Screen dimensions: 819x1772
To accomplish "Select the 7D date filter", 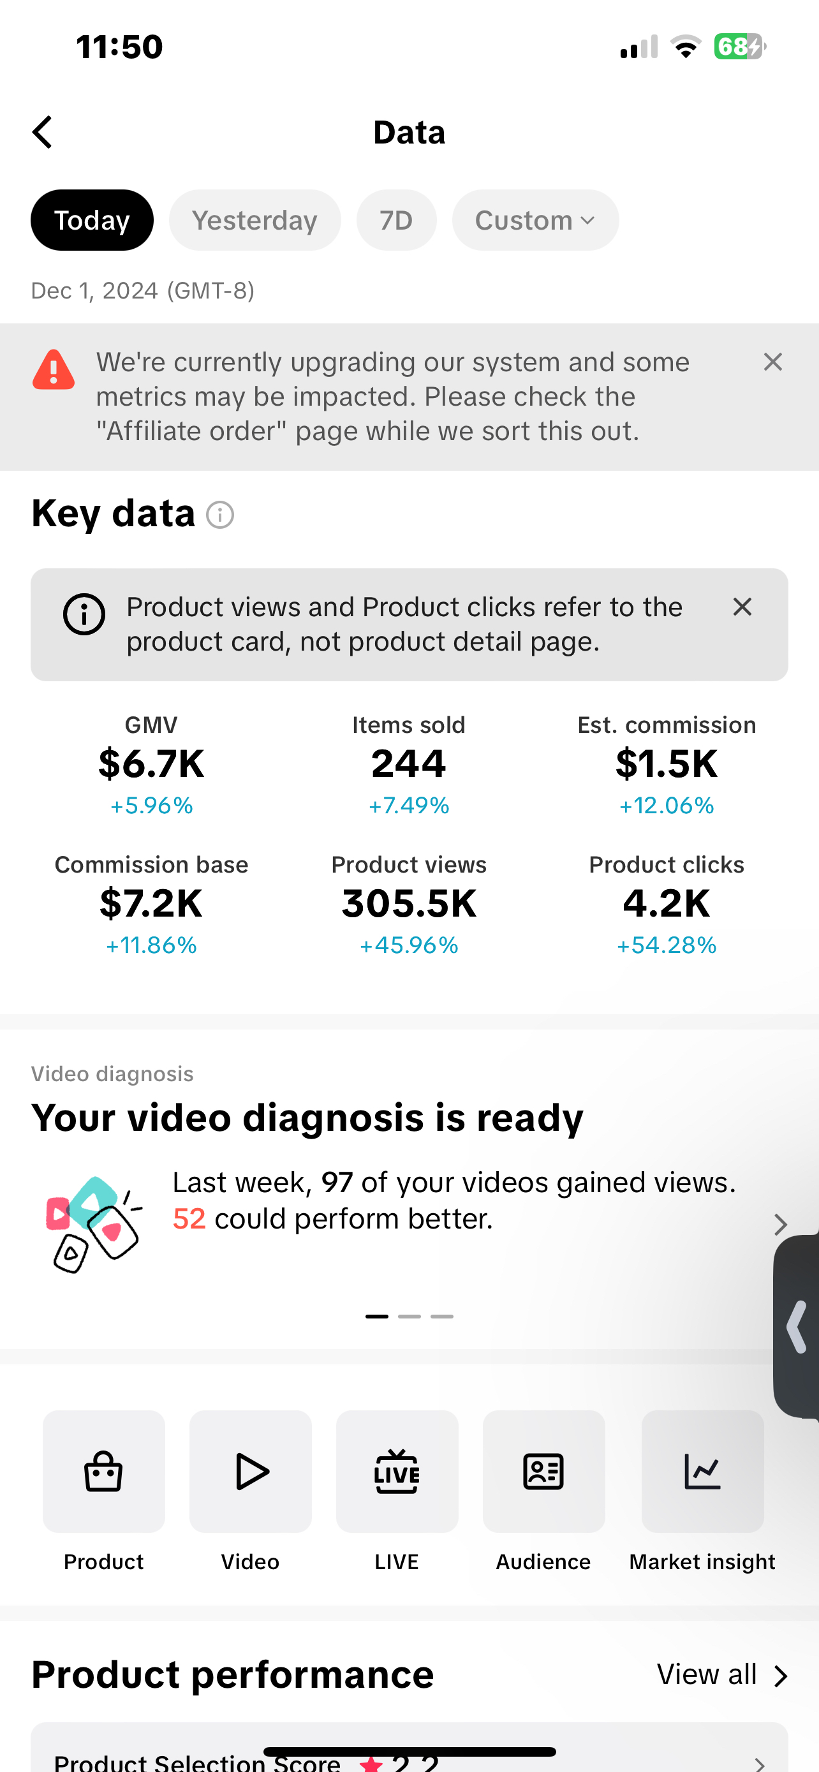I will [396, 220].
